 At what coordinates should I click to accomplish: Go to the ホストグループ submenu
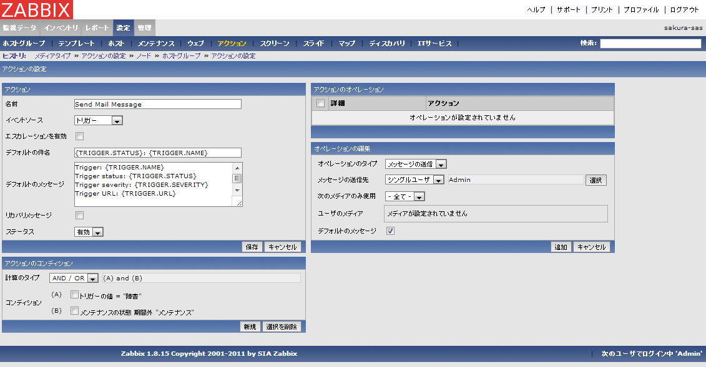[24, 44]
